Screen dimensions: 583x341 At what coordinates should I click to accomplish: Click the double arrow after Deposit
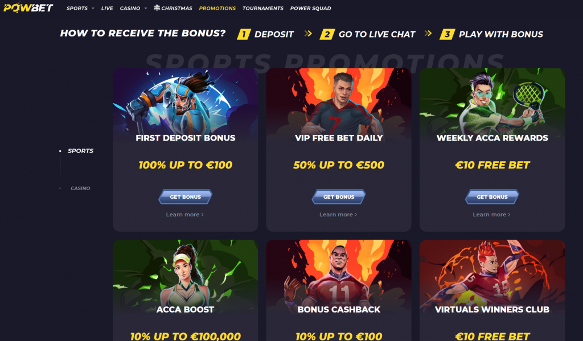click(308, 34)
